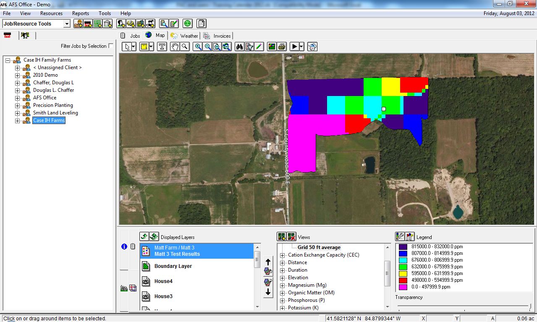
Task: Select the green Edit pencil tool
Action: tap(258, 47)
